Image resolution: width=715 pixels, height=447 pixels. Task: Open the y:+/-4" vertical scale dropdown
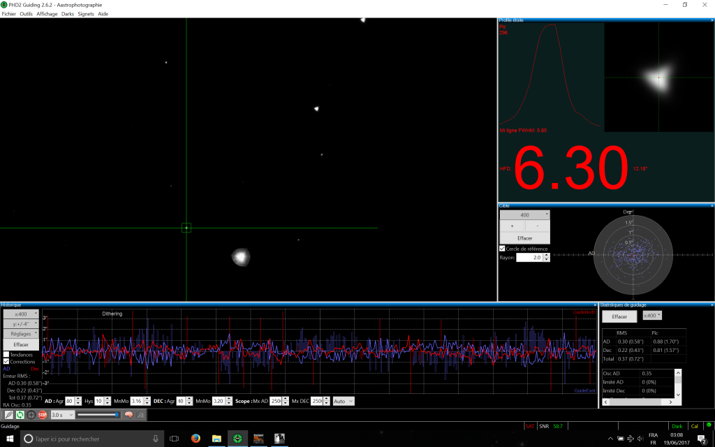pyautogui.click(x=22, y=324)
